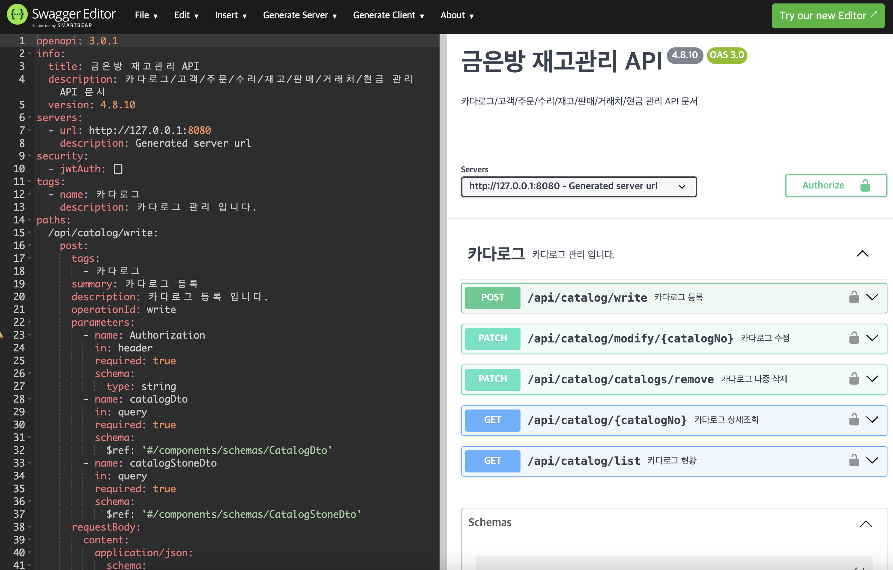Click the OAS 3.0 badge

pyautogui.click(x=727, y=55)
